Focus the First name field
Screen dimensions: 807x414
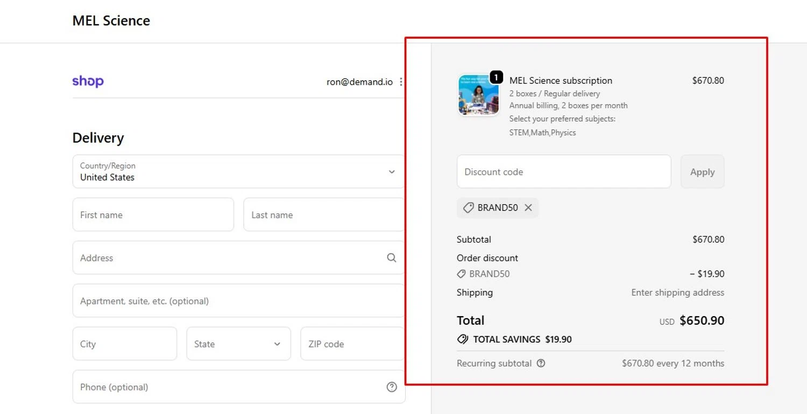[x=153, y=215]
